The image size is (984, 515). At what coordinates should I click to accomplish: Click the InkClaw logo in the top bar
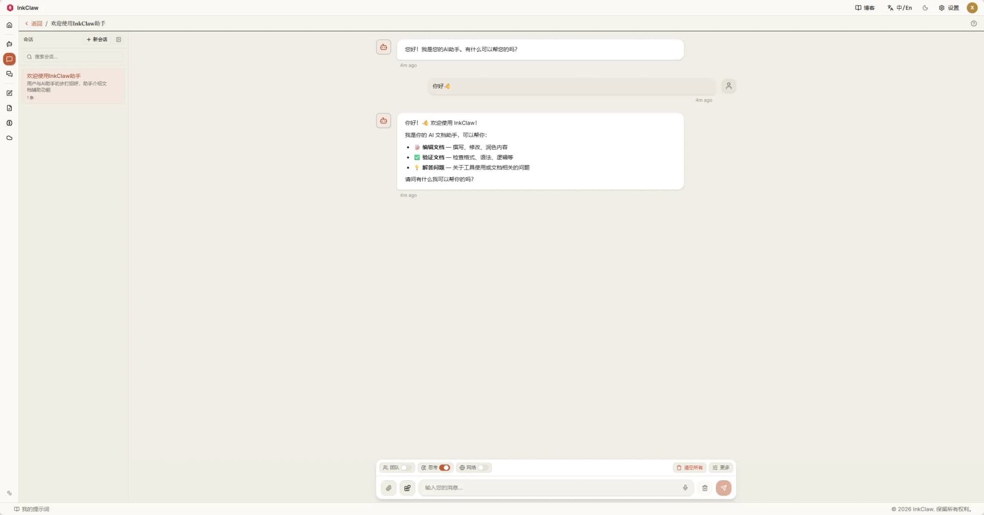(23, 8)
